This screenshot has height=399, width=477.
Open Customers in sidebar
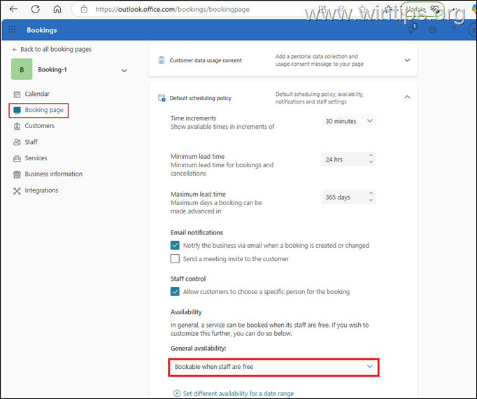[40, 126]
